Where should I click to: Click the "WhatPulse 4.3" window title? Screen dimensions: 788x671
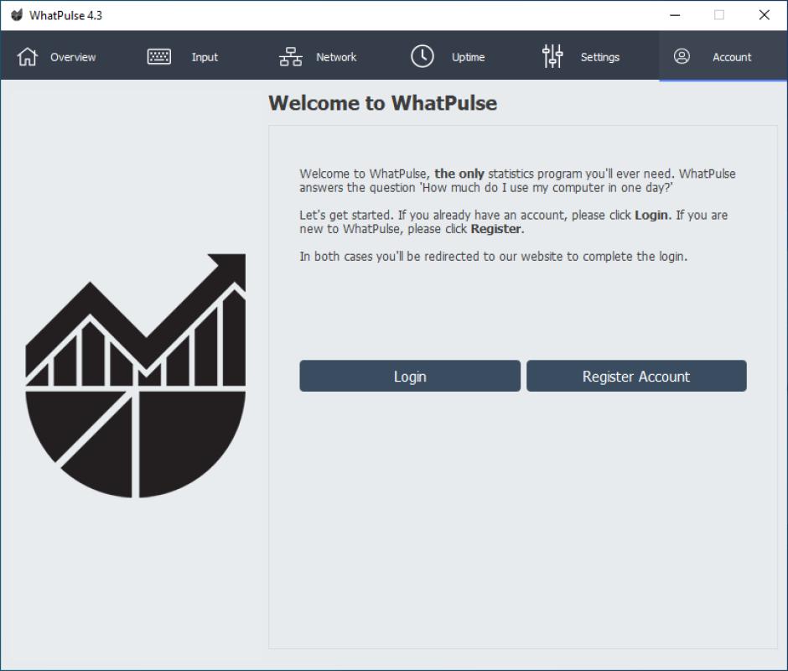(x=65, y=16)
